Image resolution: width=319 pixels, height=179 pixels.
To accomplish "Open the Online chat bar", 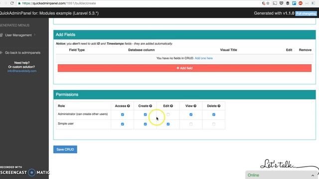I will tap(282, 175).
